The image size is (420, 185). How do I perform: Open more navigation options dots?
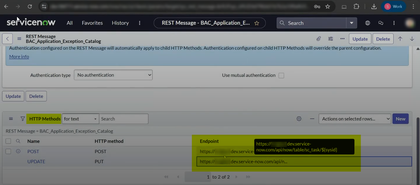[x=140, y=23]
